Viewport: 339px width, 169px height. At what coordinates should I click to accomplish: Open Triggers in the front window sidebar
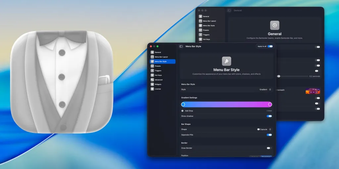point(158,71)
